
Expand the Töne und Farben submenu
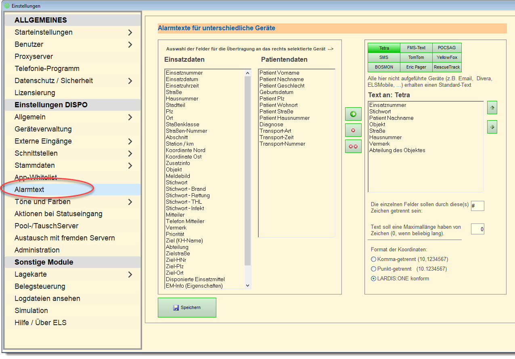[x=130, y=202]
